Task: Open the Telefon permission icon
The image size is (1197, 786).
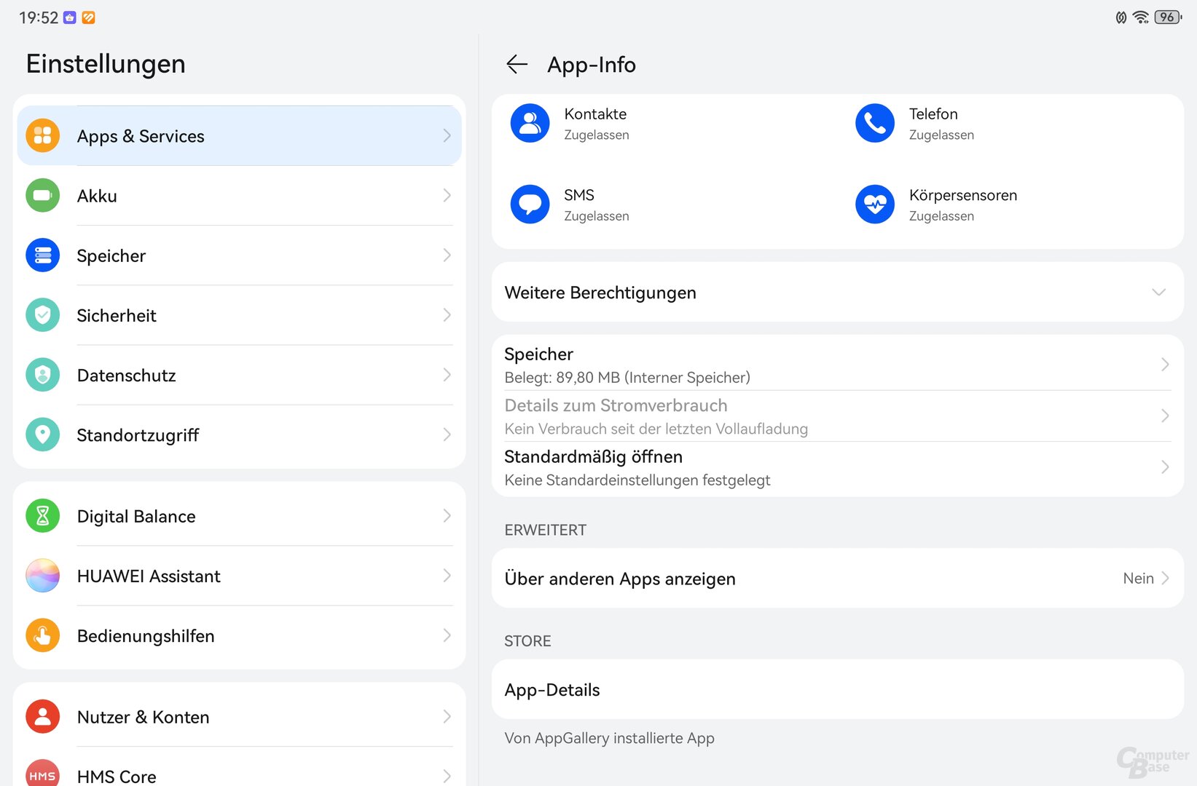Action: (875, 123)
